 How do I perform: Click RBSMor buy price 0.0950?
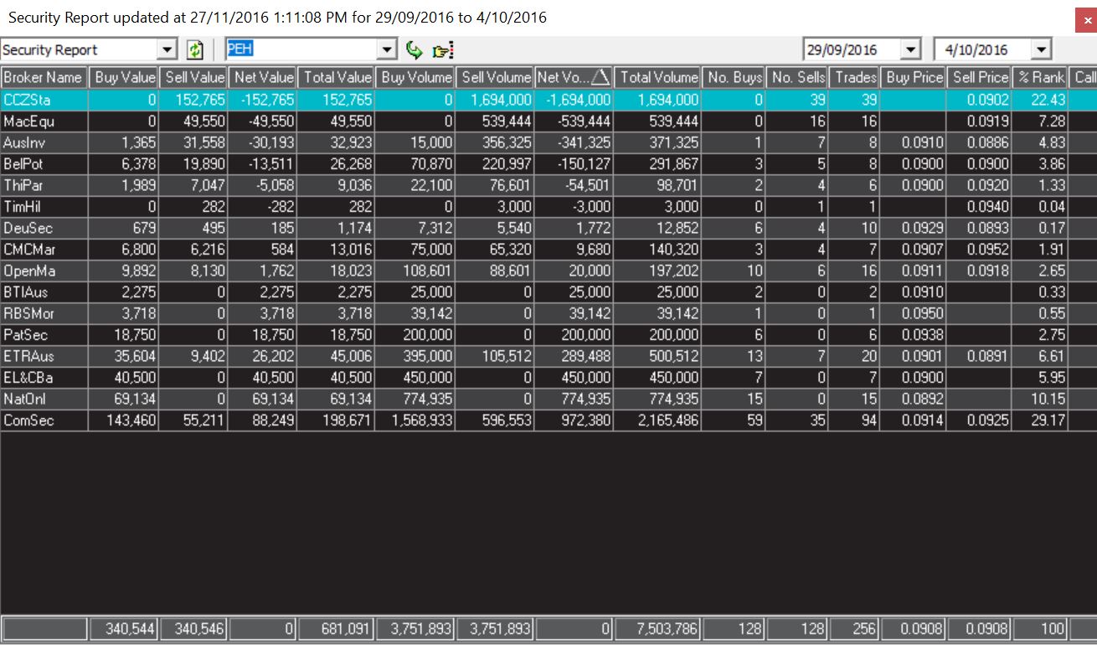click(x=923, y=313)
